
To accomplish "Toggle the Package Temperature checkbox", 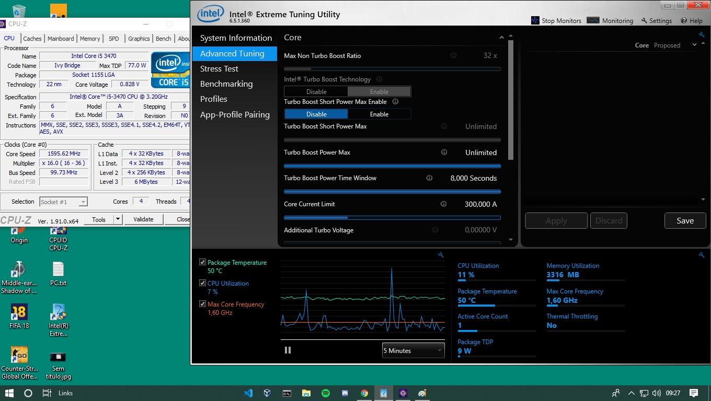I will (x=202, y=262).
